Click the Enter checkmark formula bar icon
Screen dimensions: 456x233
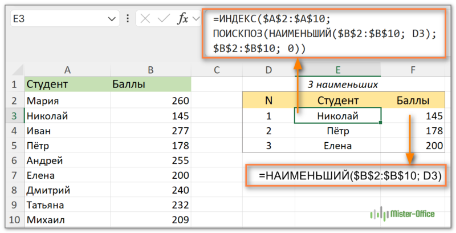[x=163, y=19]
